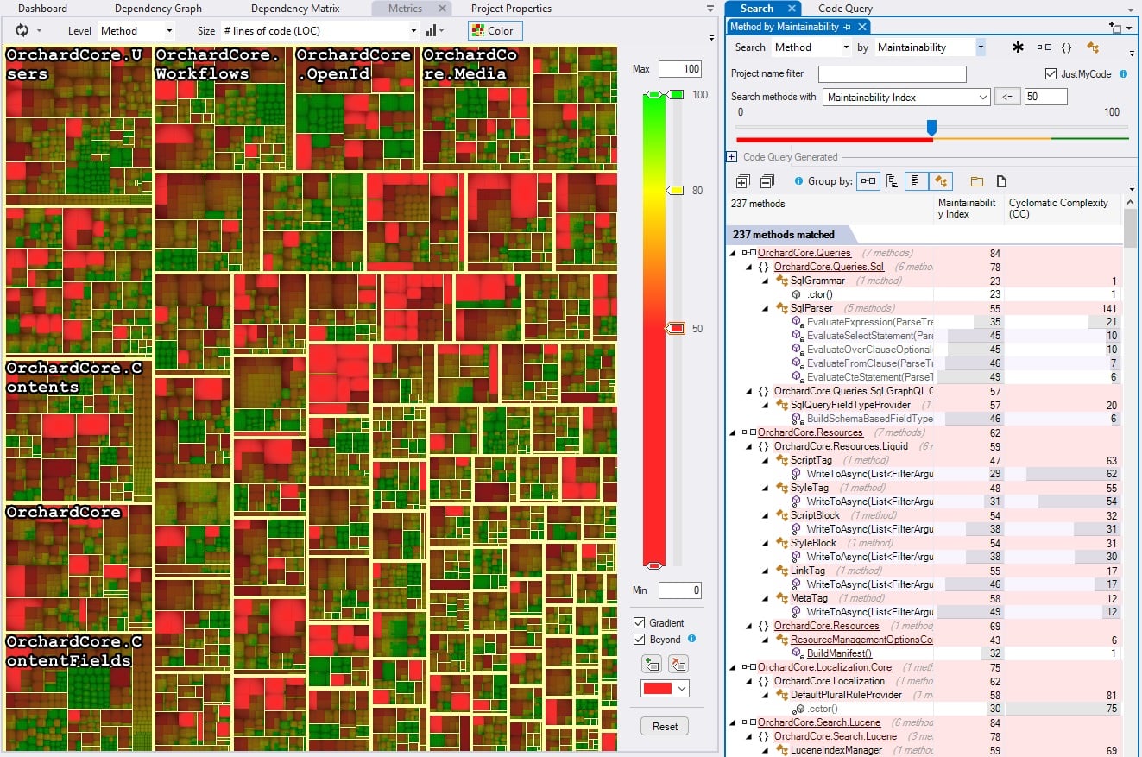Click the Min value input field

[680, 590]
